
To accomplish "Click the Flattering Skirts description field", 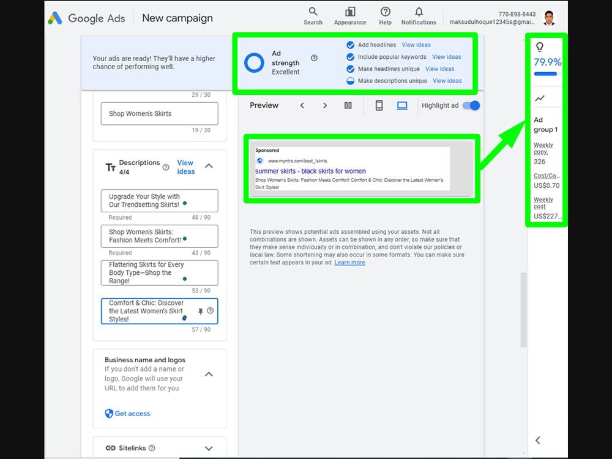I will click(x=159, y=273).
